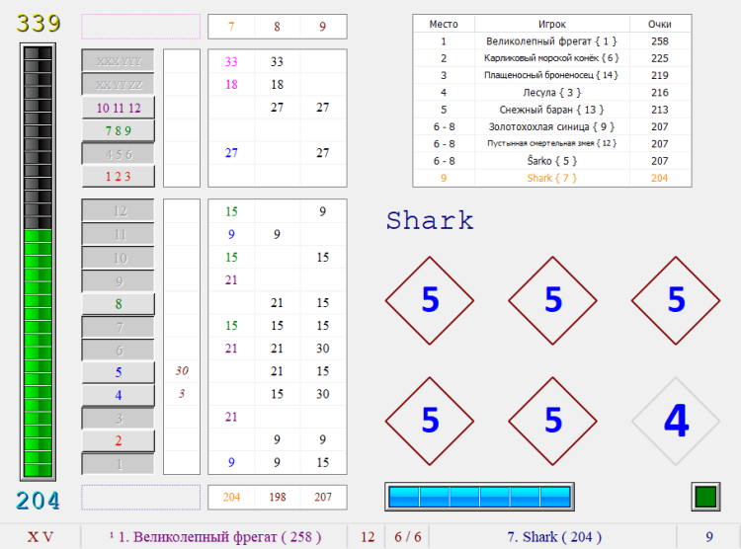Click the "X V" status bar item
Viewport: 741px width, 549px height.
(x=41, y=536)
